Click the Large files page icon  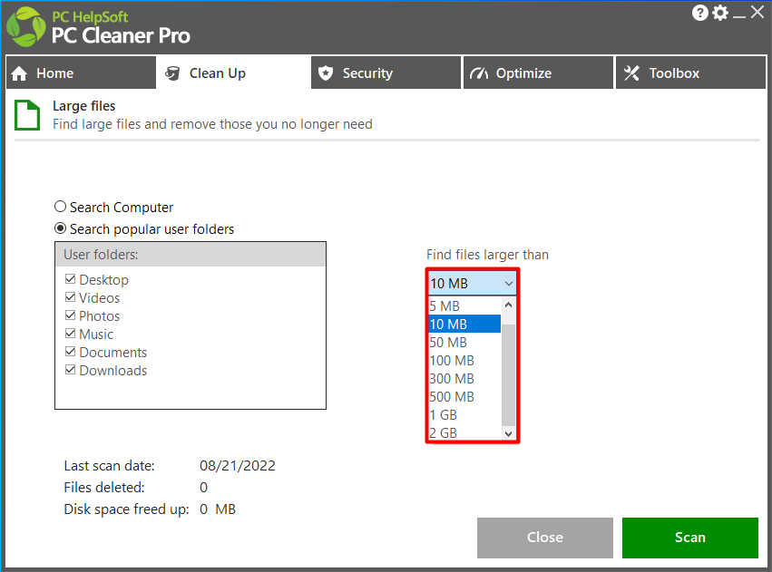(27, 115)
